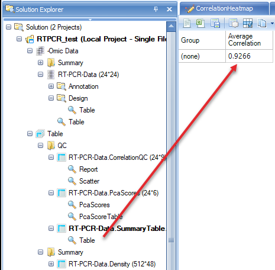
Task: Switch to the CorrelationHeatmap tab
Action: [x=224, y=8]
